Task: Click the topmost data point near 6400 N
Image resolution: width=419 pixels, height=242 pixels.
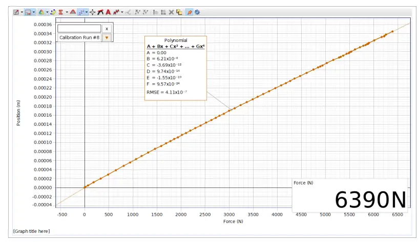Action: tap(392, 32)
